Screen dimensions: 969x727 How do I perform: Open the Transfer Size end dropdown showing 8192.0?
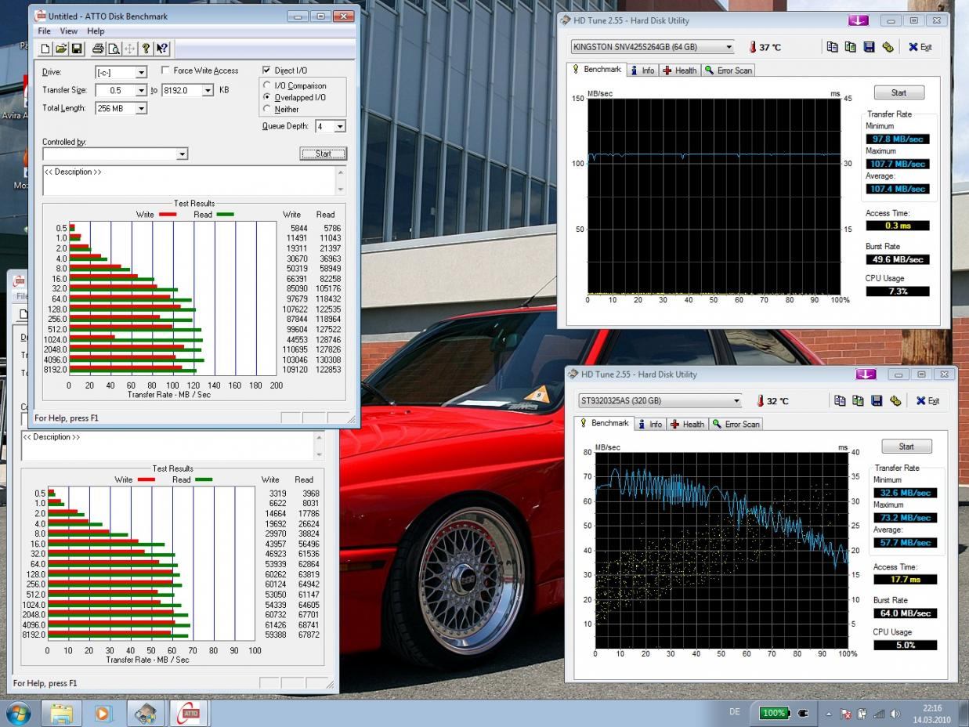tap(208, 90)
